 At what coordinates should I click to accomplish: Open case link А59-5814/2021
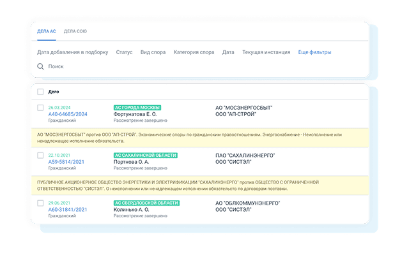tap(66, 162)
